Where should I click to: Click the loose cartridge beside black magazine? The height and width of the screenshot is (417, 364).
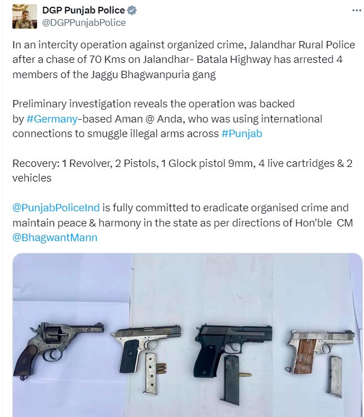245,375
